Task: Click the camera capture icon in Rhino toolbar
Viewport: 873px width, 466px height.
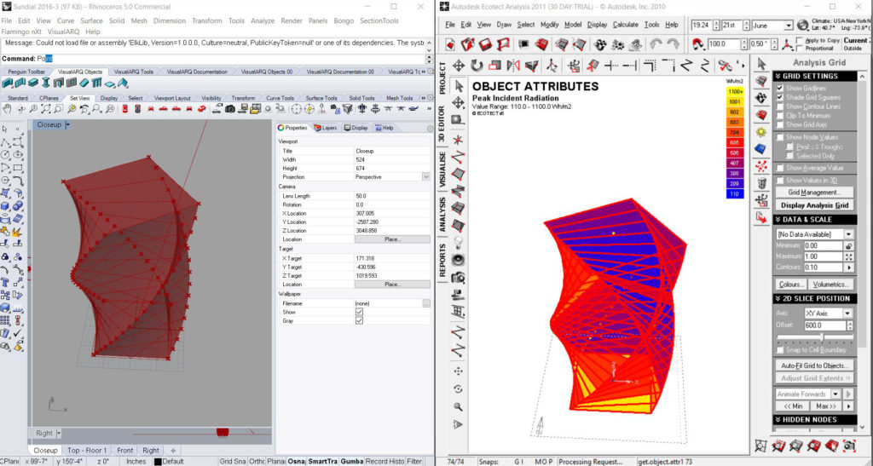Action: pos(229,109)
